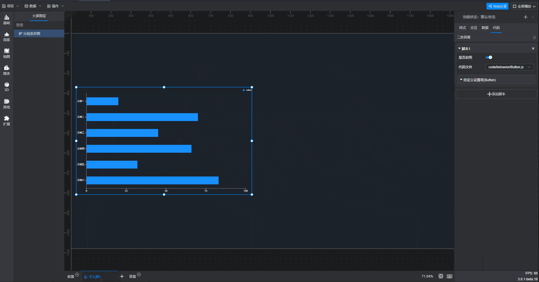Click the 背景 background tab label
Image resolution: width=539 pixels, height=282 pixels.
click(x=133, y=277)
